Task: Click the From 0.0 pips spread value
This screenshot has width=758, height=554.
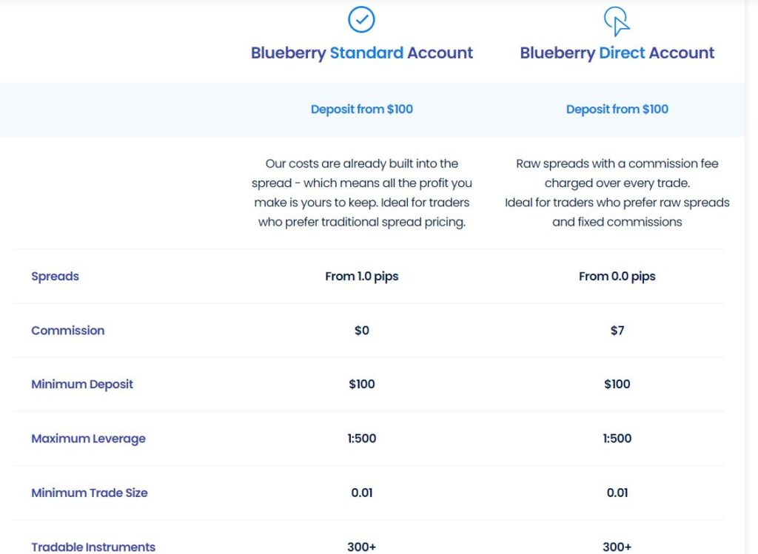Action: point(617,277)
